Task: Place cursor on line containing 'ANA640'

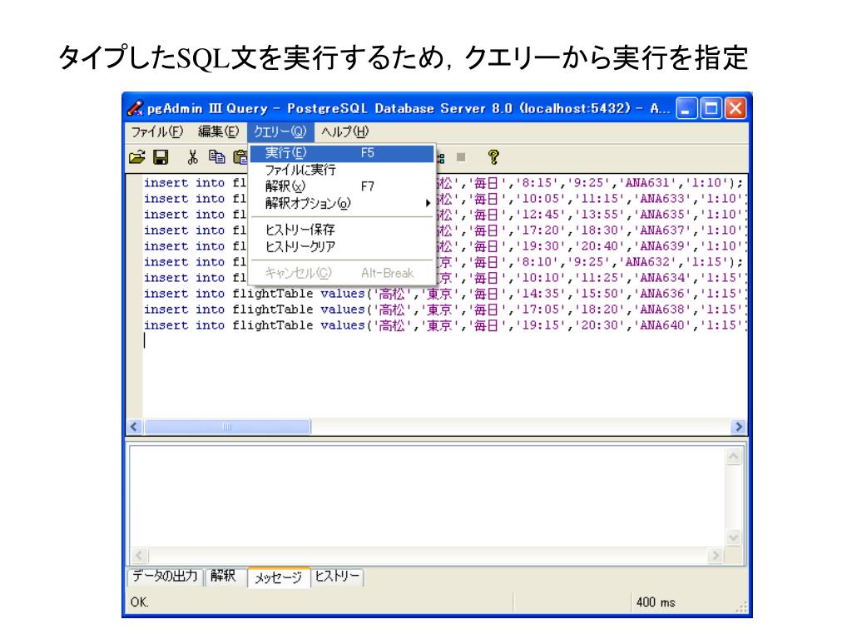Action: [444, 325]
